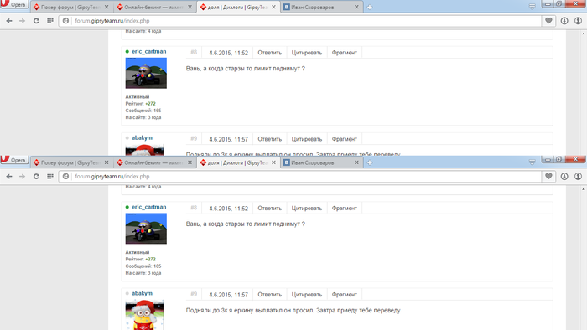
Task: Open post #9 permalink in lower window
Action: click(194, 294)
